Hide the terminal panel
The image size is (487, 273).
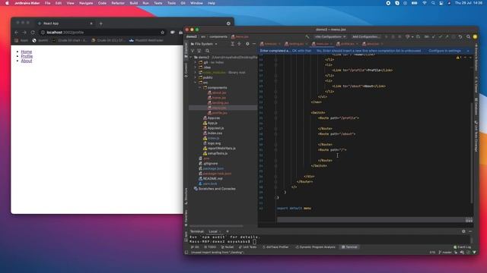click(470, 231)
